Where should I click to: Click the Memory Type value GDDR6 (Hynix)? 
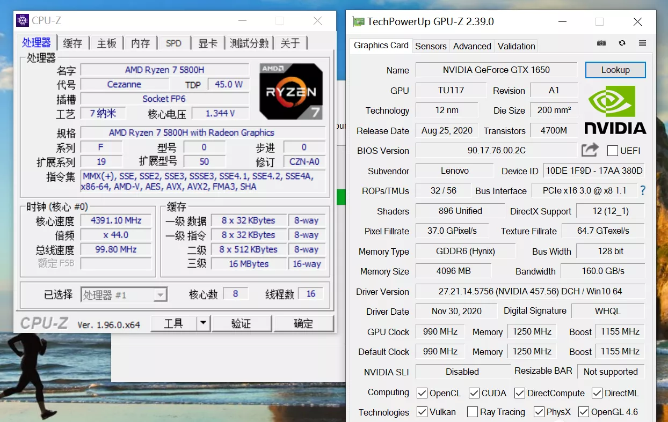pyautogui.click(x=465, y=251)
